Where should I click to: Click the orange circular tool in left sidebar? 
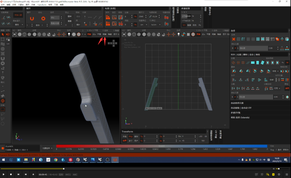tap(3, 101)
